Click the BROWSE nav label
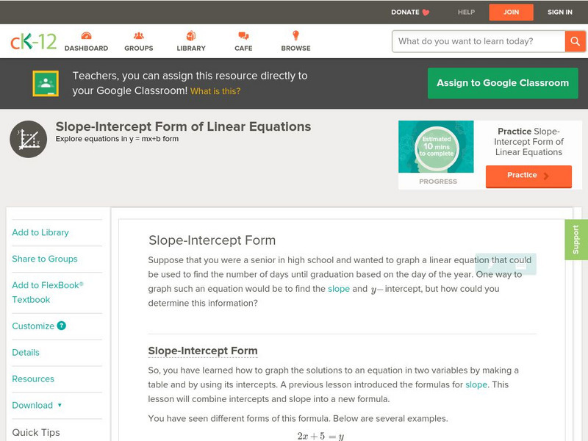Screen dimensions: 588x441 tap(296, 49)
